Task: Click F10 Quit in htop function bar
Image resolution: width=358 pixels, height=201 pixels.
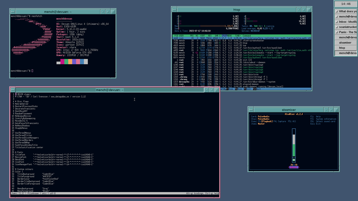Action: pyautogui.click(x=258, y=89)
